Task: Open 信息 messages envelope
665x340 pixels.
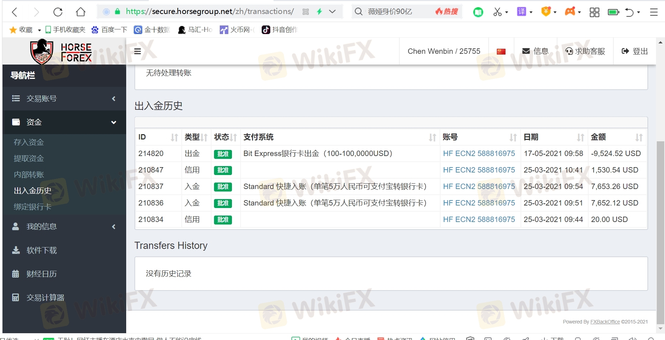Action: [535, 51]
